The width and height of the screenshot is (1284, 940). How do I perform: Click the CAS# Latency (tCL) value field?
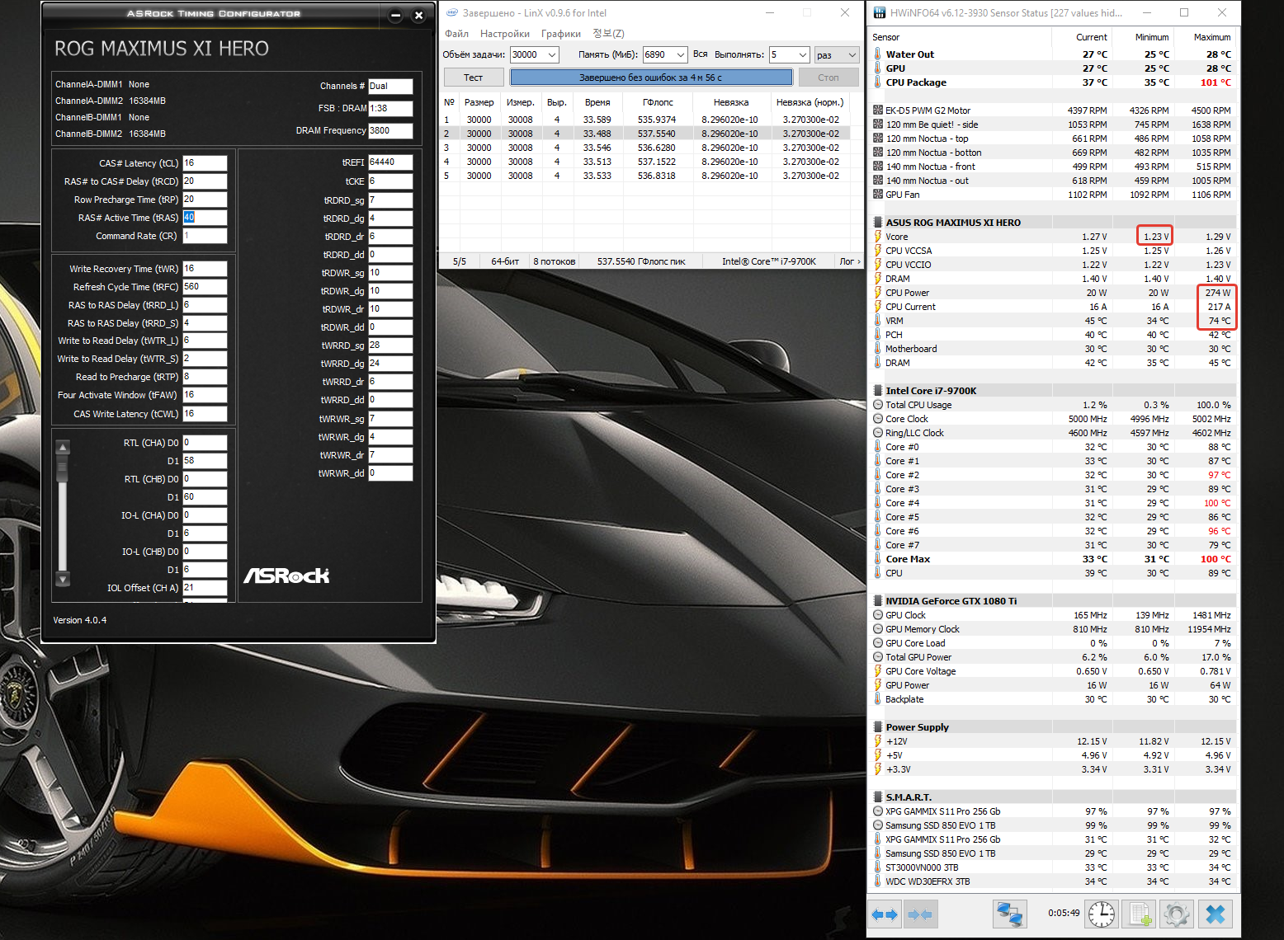pyautogui.click(x=205, y=163)
